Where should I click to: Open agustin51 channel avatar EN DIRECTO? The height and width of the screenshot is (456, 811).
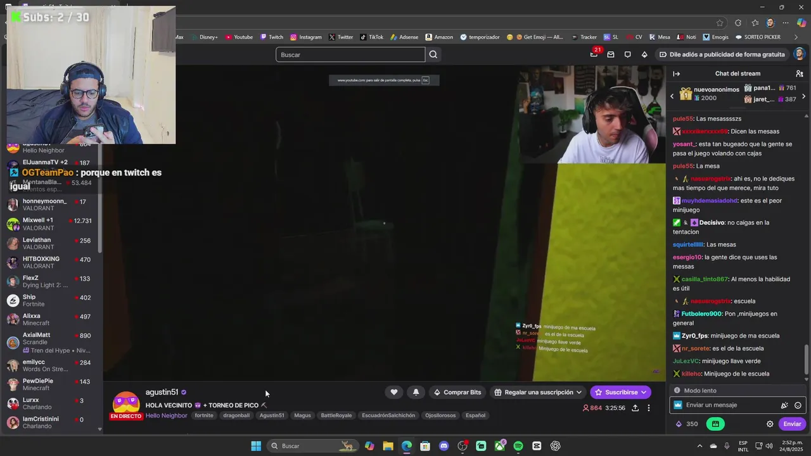126,405
